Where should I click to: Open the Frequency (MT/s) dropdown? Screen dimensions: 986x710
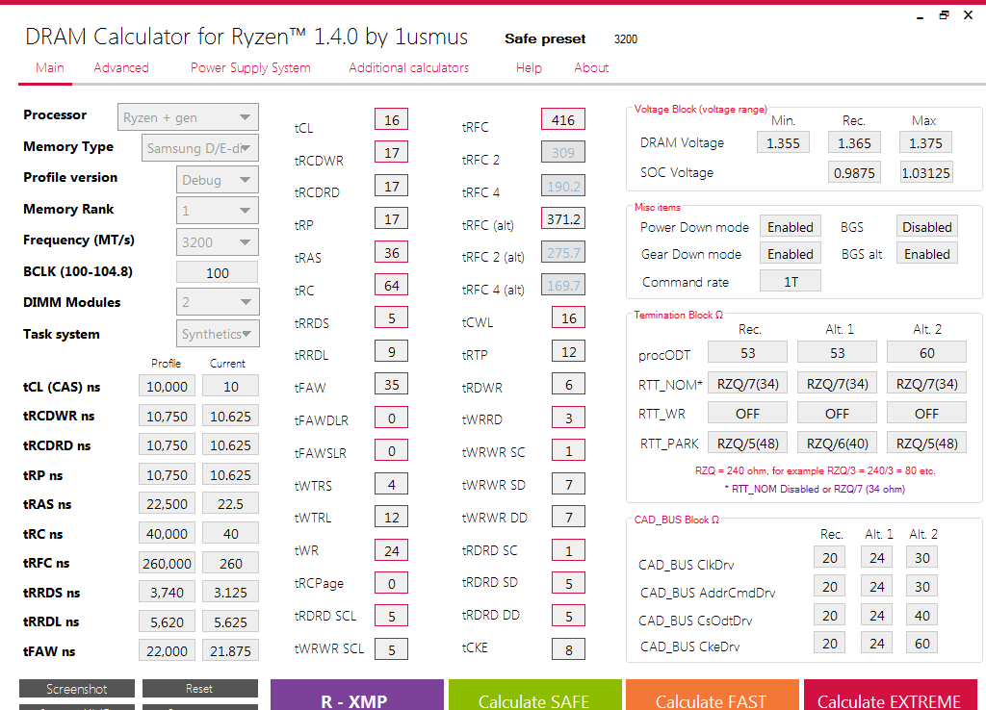pos(218,241)
